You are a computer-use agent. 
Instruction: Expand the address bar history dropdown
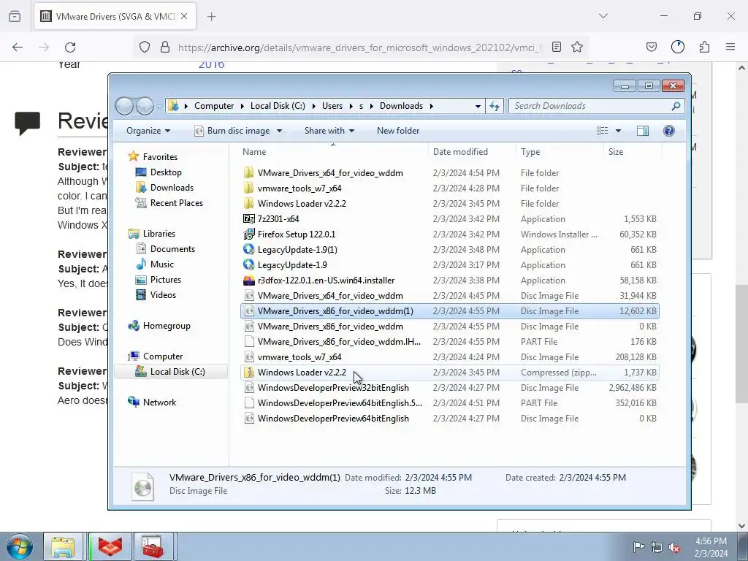pyautogui.click(x=478, y=107)
